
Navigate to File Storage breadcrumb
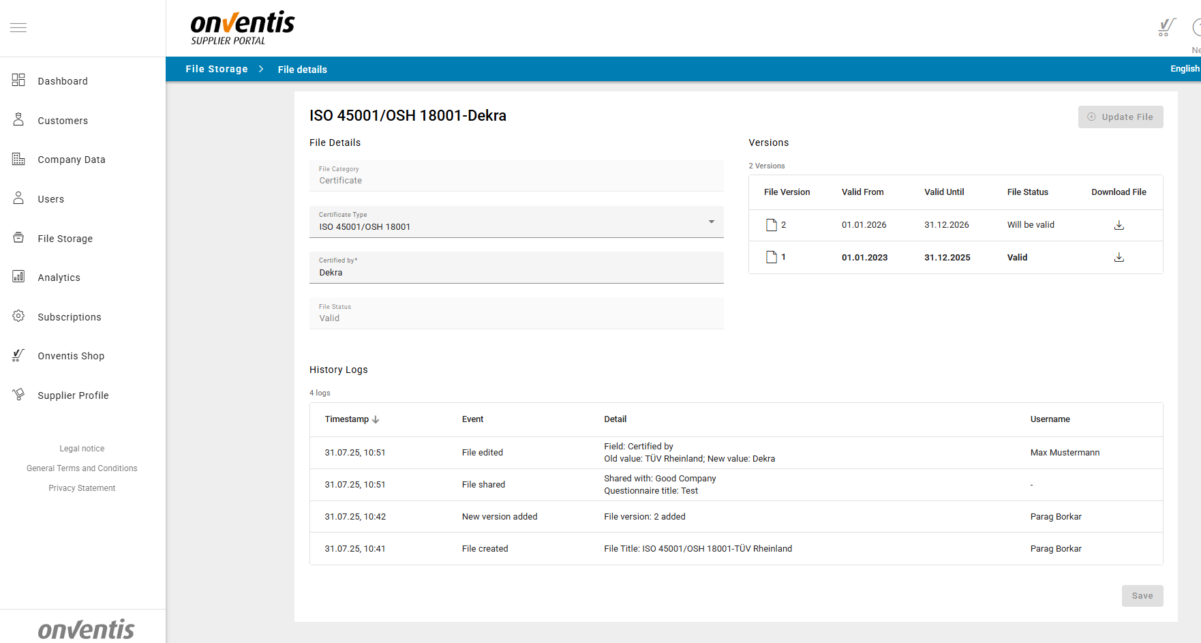(x=216, y=69)
